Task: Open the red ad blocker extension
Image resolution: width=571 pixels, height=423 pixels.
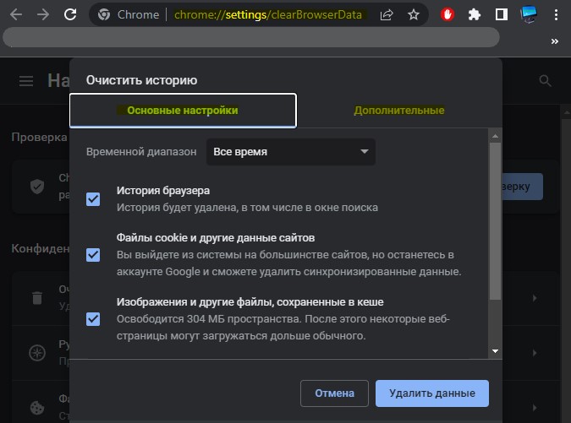Action: (x=447, y=15)
